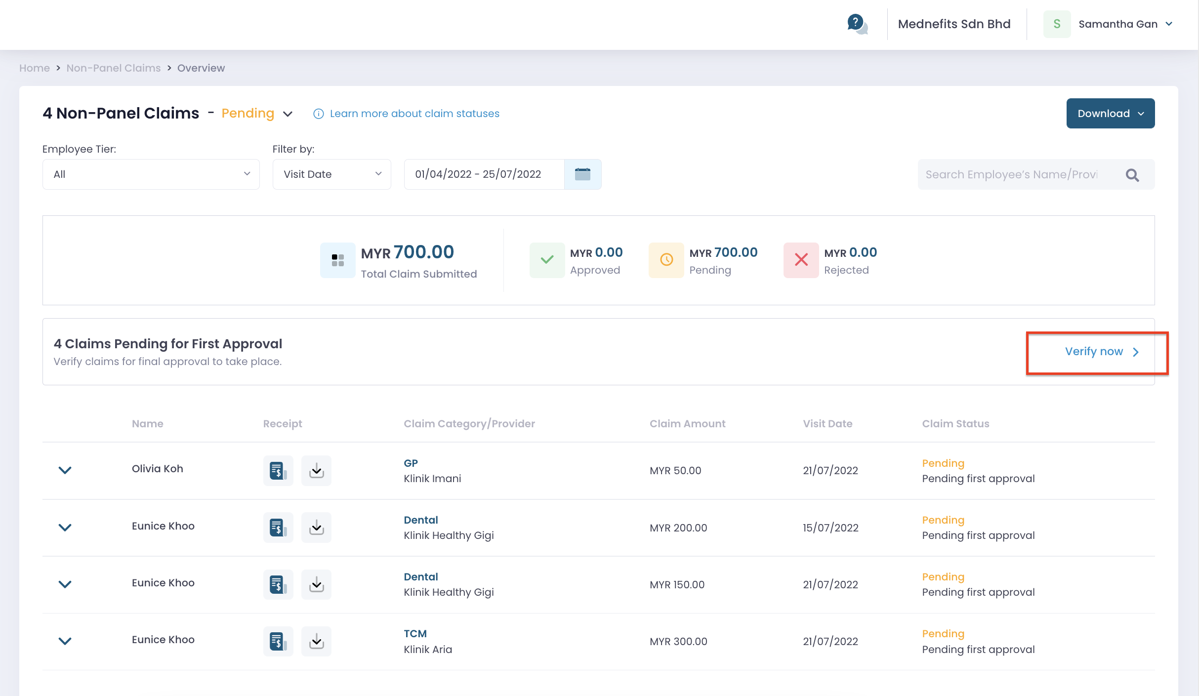Viewport: 1199px width, 696px height.
Task: Open the help chat icon
Action: click(856, 24)
